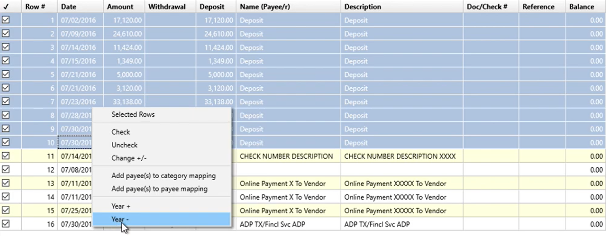This screenshot has width=606, height=236.
Task: Click the row 12 empty description cell
Action: tap(402, 170)
